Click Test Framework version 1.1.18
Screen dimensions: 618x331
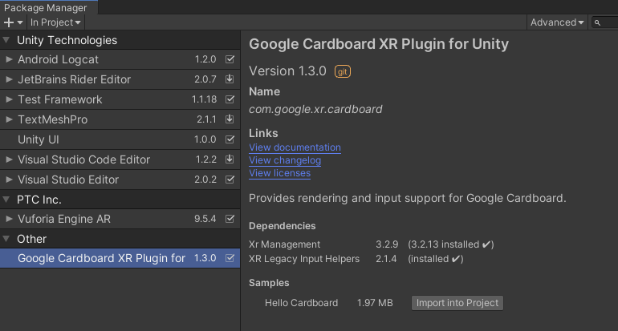tap(204, 99)
